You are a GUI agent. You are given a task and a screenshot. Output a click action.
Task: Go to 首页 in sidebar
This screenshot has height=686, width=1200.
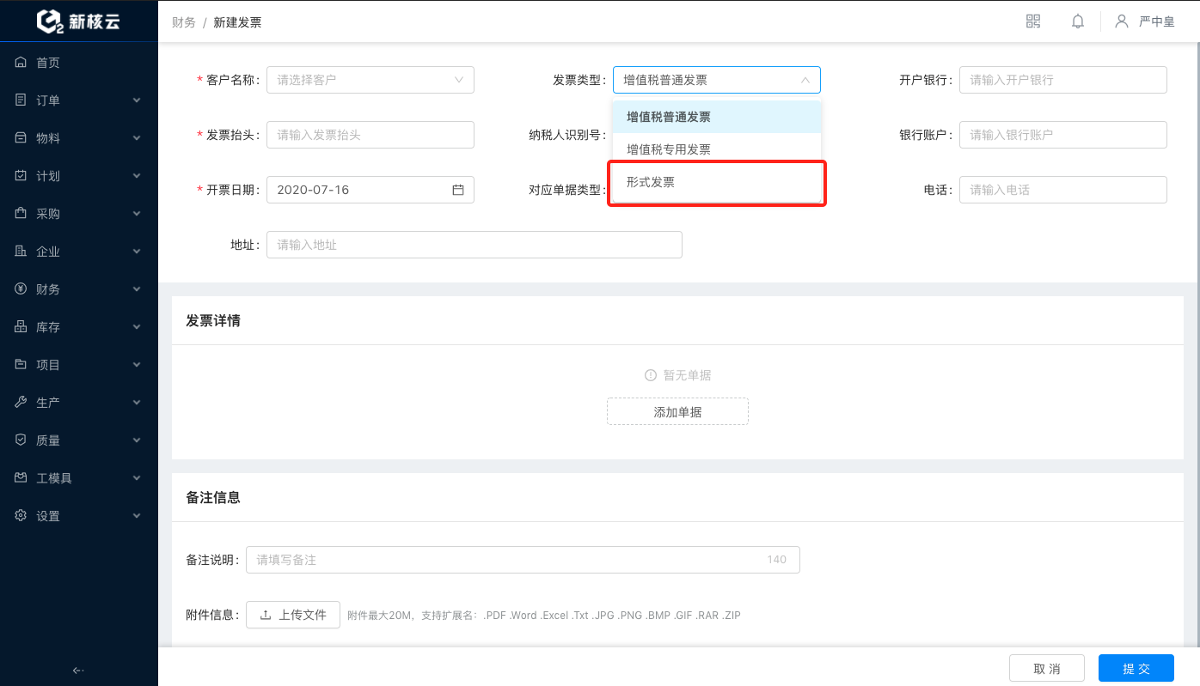pyautogui.click(x=48, y=63)
